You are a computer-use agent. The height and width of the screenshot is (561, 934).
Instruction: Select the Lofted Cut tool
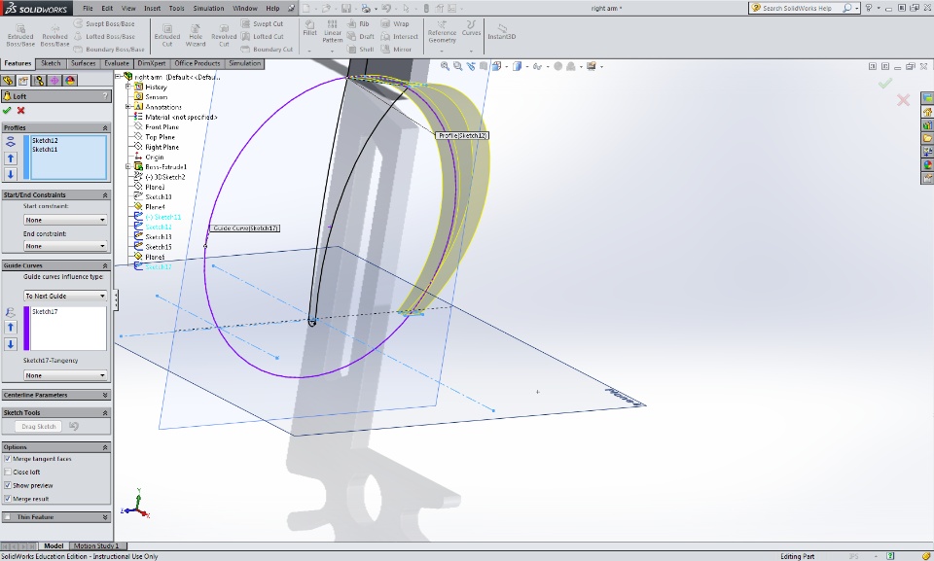(x=262, y=36)
